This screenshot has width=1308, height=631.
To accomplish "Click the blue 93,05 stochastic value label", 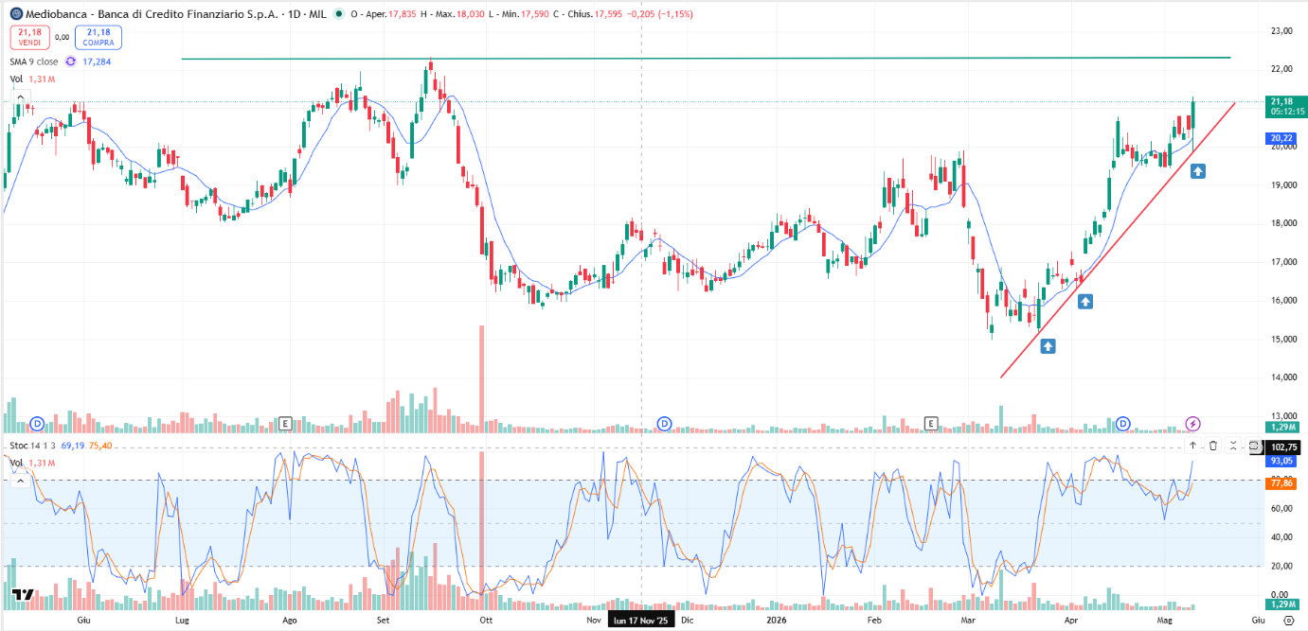I will pyautogui.click(x=1281, y=461).
